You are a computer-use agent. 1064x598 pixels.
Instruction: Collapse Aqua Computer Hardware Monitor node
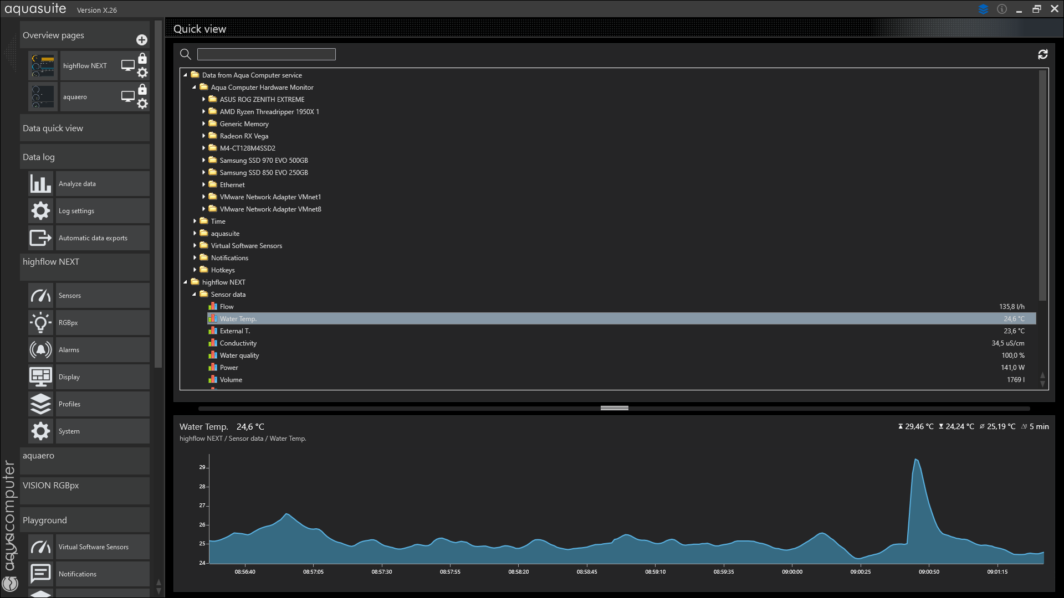[x=195, y=87]
